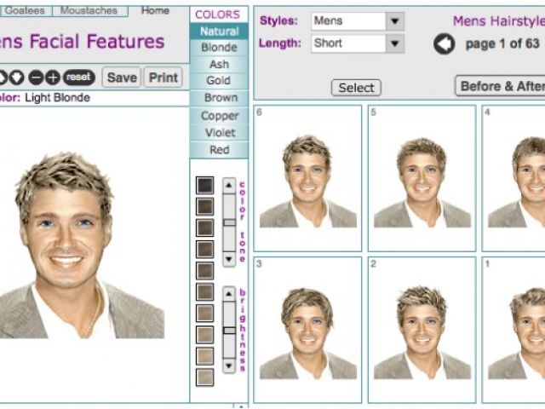Image resolution: width=545 pixels, height=409 pixels.
Task: Select hairstyle thumbnail number 5
Action: tap(422, 179)
